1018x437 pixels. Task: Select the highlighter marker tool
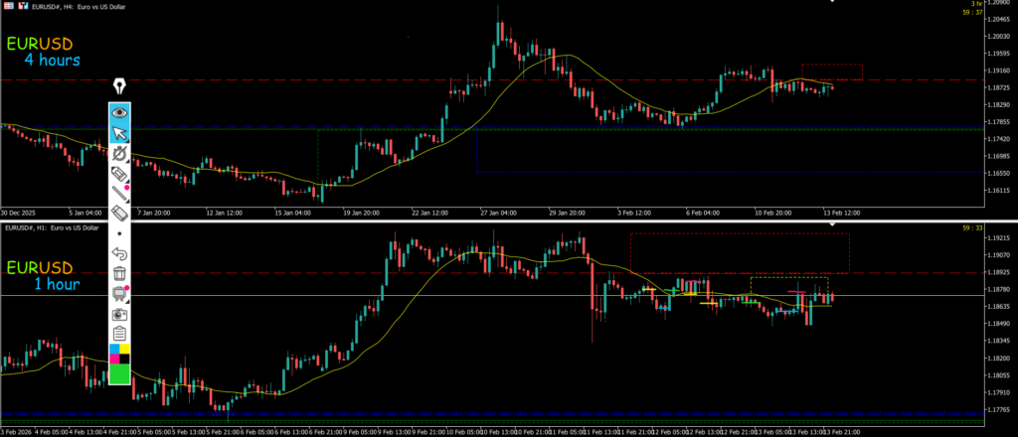tap(119, 174)
